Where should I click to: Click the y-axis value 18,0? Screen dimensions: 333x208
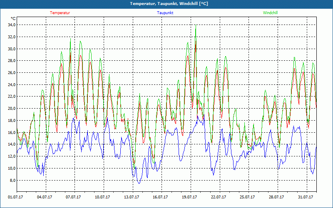coord(12,121)
